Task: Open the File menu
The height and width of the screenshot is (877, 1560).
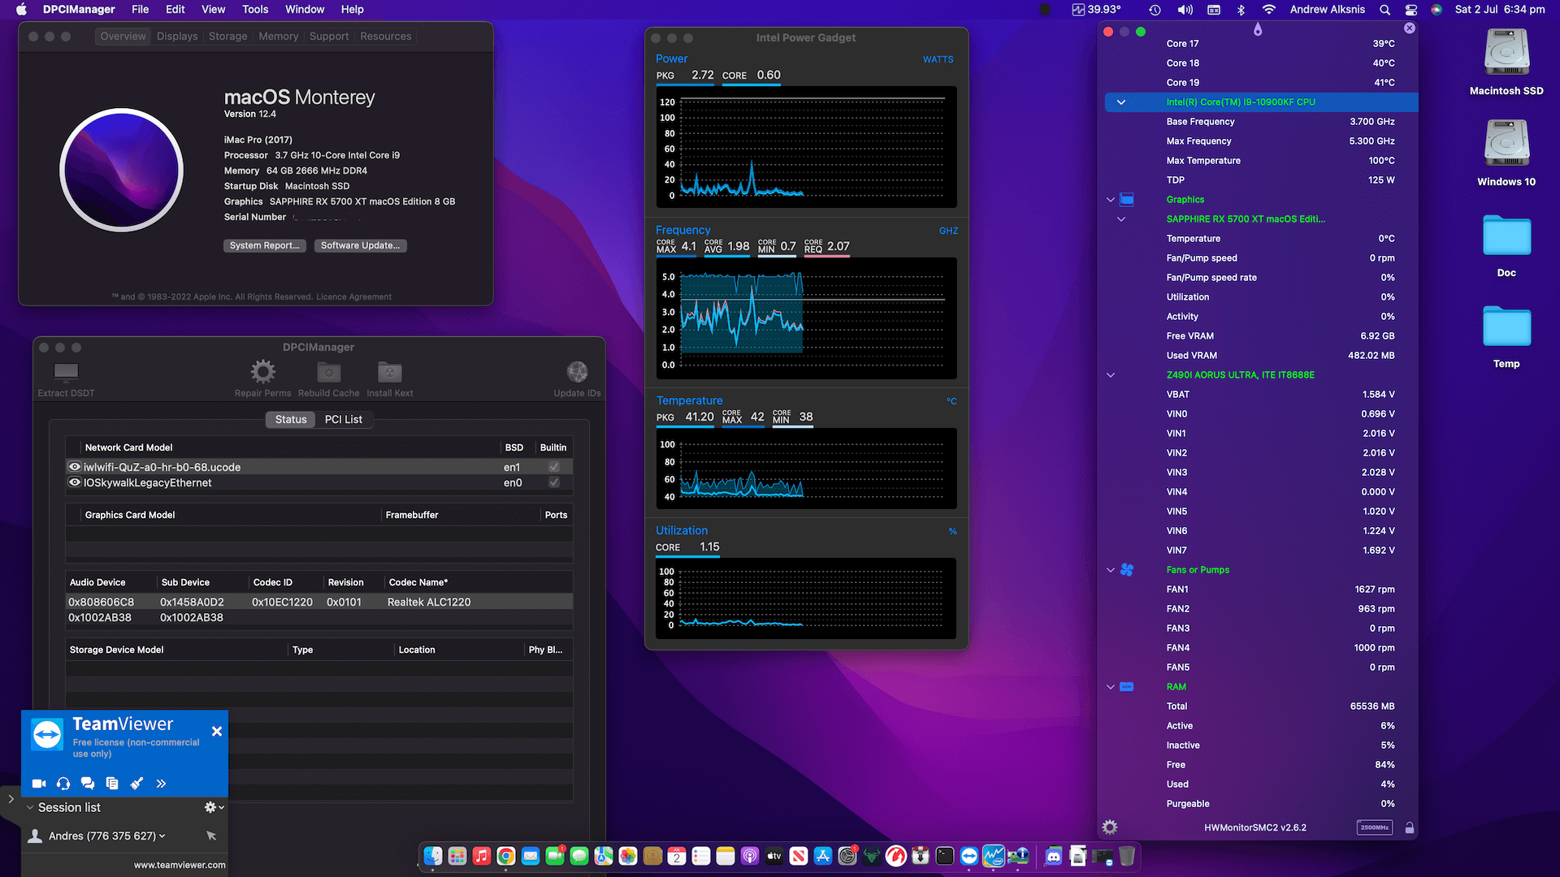Action: coord(141,10)
